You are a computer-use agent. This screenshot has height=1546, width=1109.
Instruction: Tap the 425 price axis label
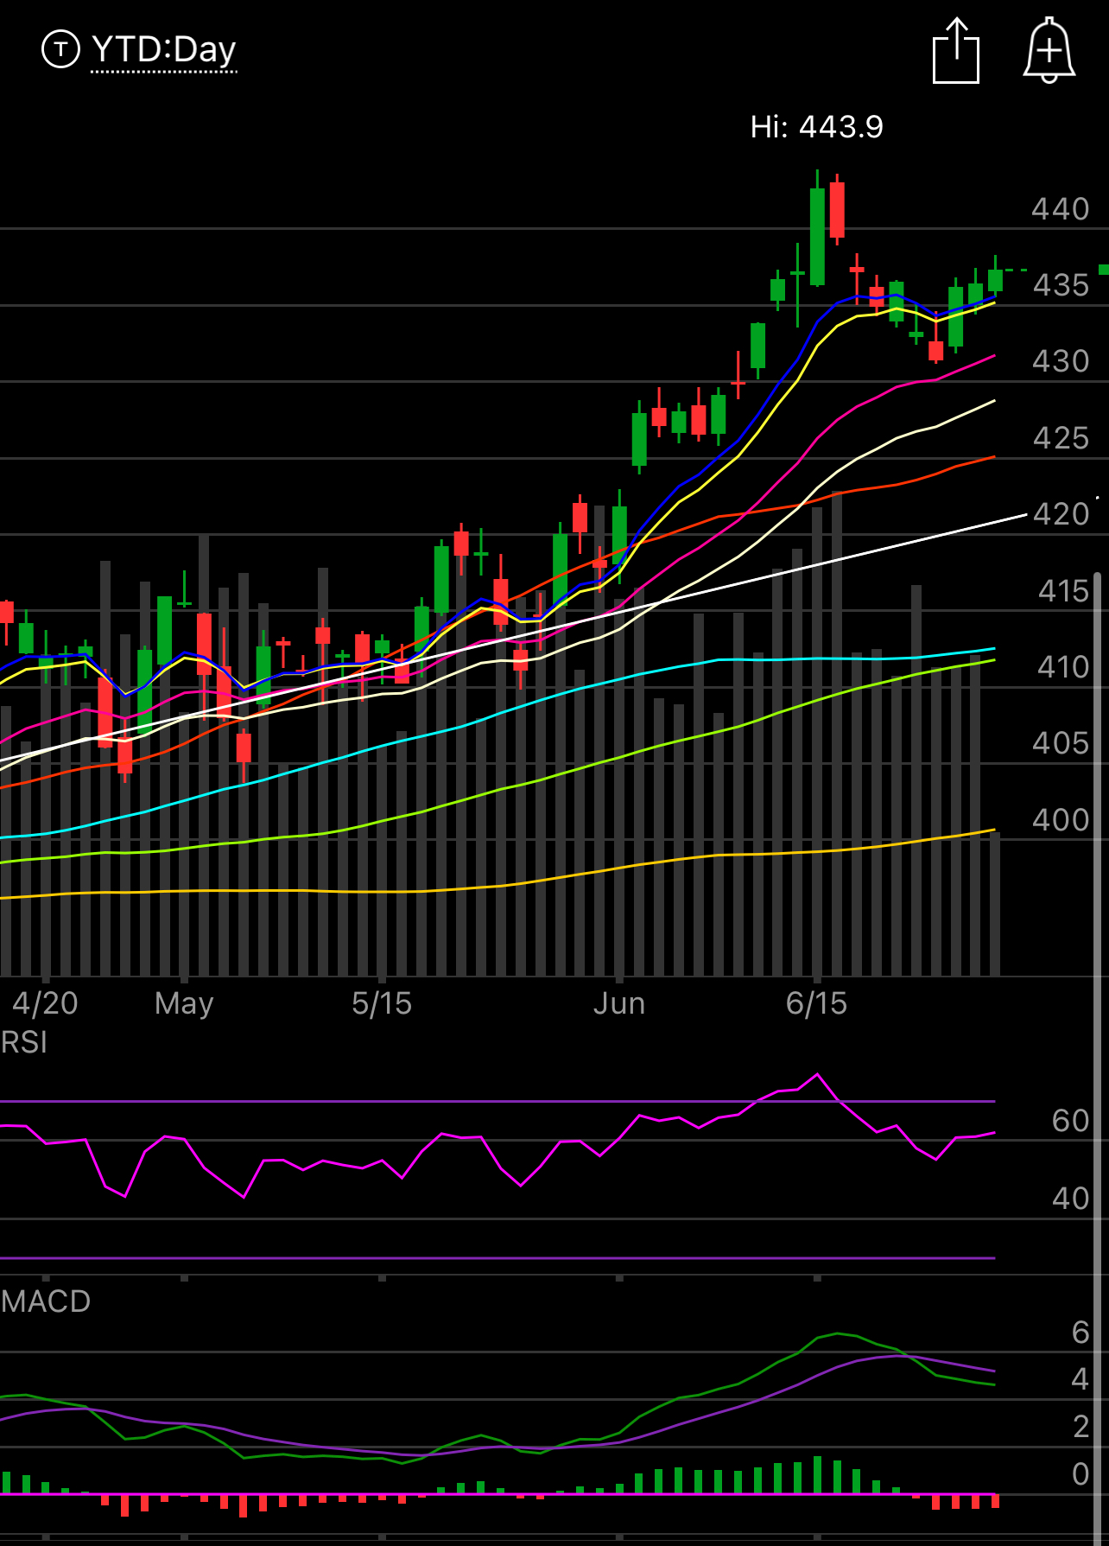(1061, 438)
